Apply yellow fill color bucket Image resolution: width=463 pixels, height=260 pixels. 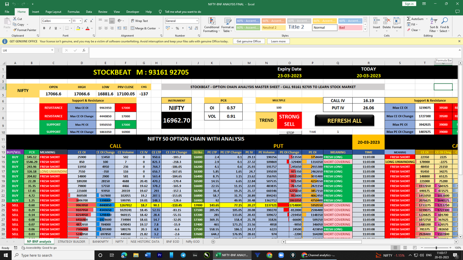(x=77, y=28)
